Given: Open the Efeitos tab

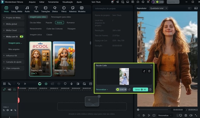Looking at the screenshot, I should [x=55, y=9].
